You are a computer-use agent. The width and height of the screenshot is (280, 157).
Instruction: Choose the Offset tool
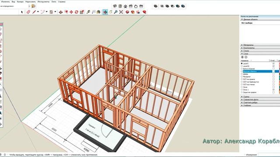click(66, 12)
